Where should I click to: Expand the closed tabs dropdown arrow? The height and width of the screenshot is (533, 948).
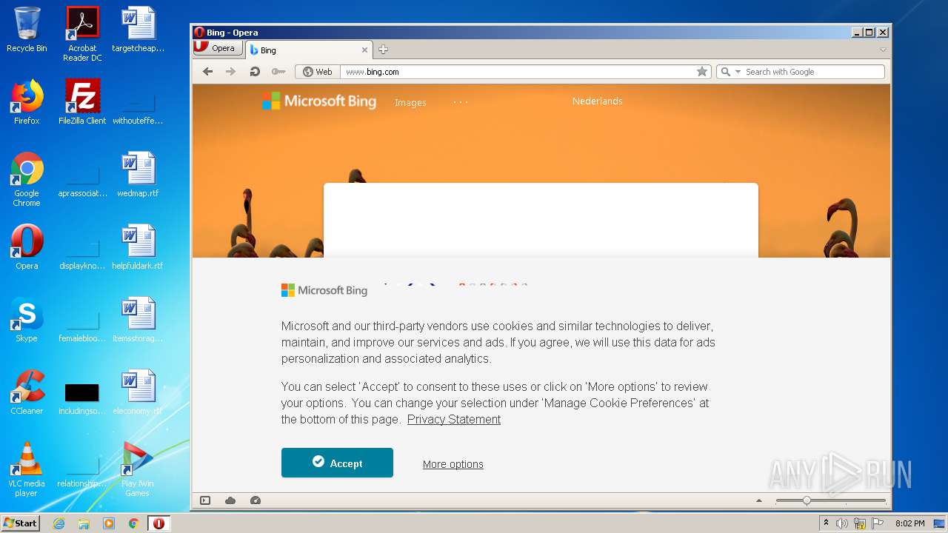pyautogui.click(x=883, y=50)
